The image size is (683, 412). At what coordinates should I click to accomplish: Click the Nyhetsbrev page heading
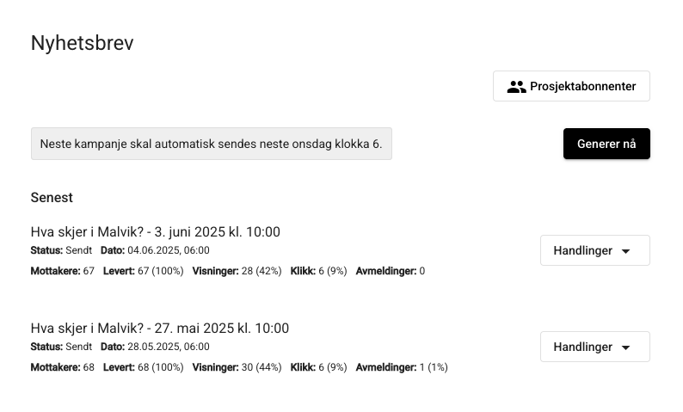(83, 43)
